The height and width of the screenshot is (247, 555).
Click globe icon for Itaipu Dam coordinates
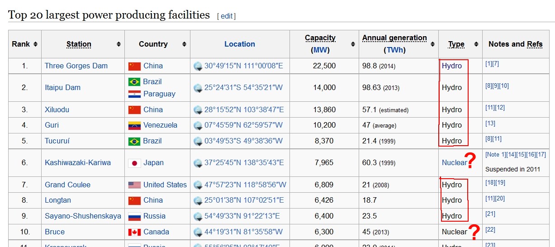[x=198, y=88]
